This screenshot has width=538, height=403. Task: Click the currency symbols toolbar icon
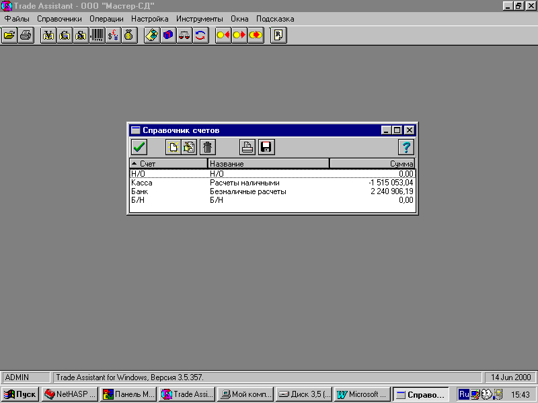[x=113, y=36]
